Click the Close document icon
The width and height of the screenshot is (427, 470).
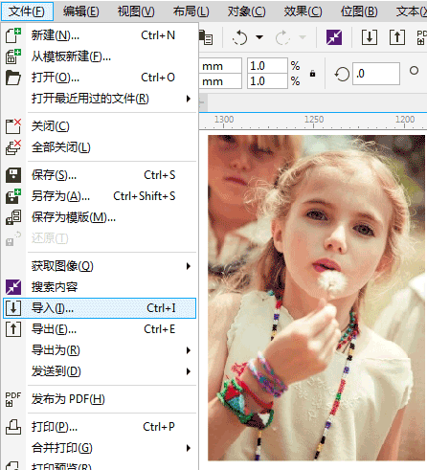pyautogui.click(x=13, y=126)
